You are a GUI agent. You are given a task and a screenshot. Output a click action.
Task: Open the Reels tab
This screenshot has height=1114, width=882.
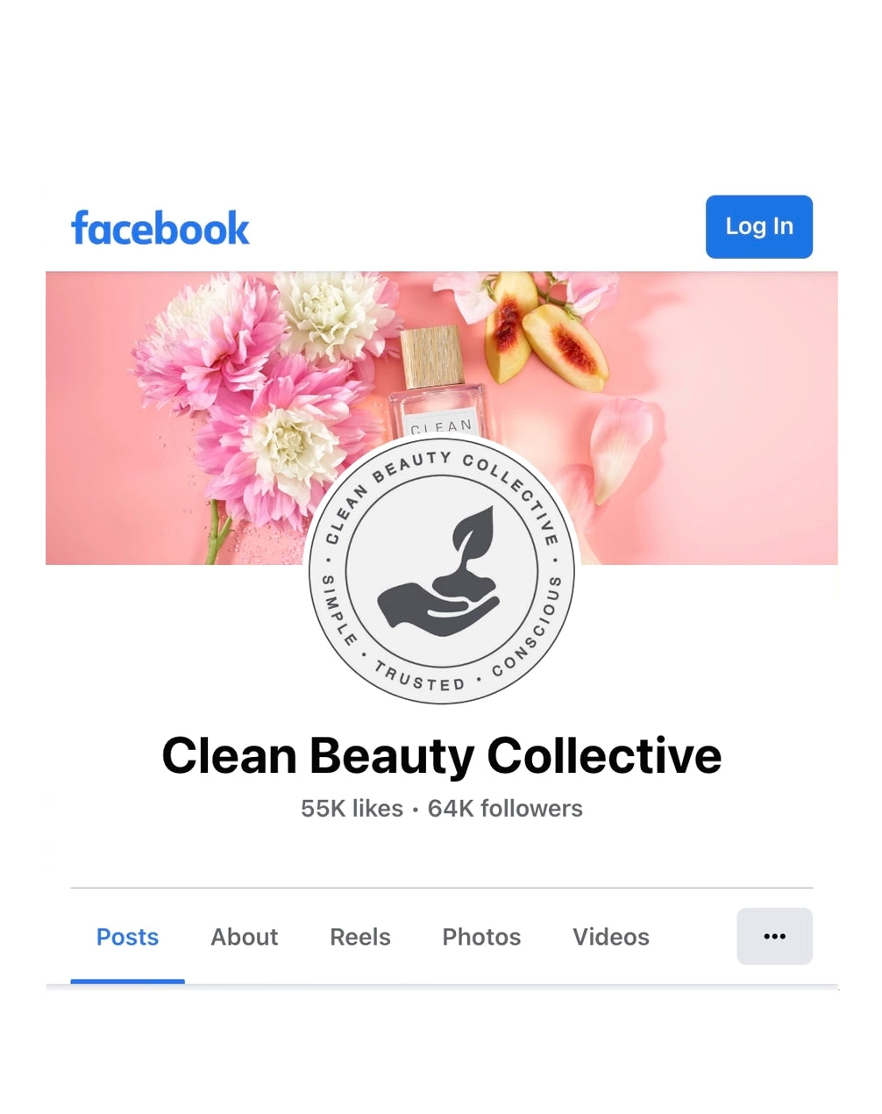coord(360,937)
